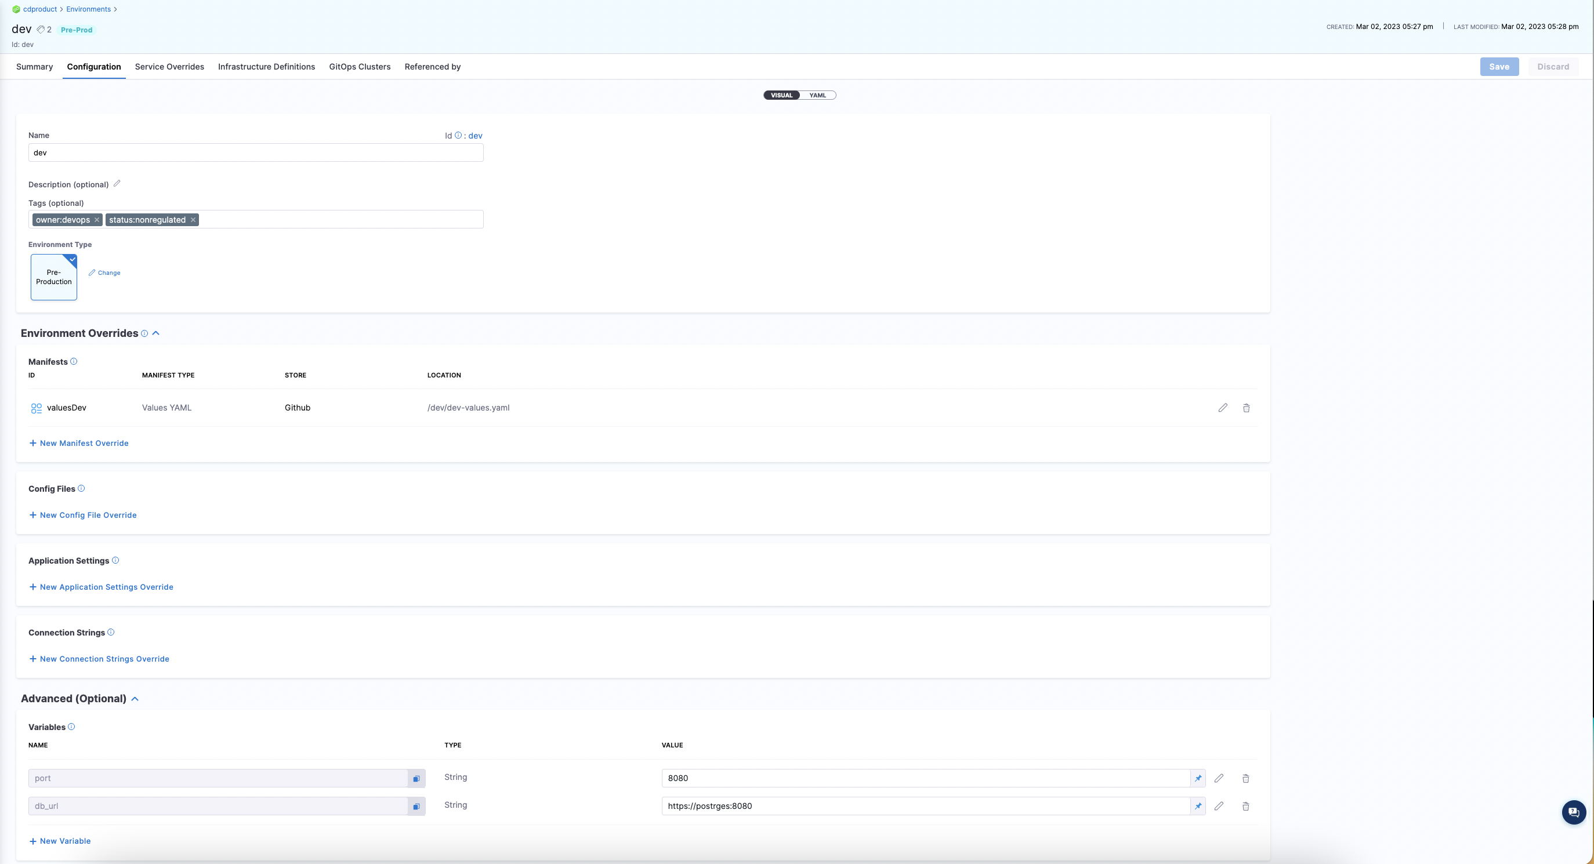Open the Service Overrides tab
Screen dimensions: 1594x864
[169, 67]
